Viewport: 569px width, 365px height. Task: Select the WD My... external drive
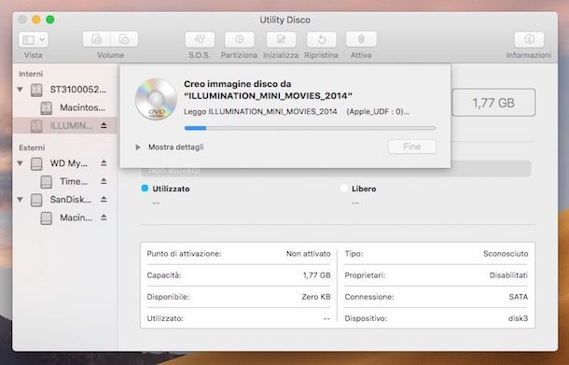(64, 163)
